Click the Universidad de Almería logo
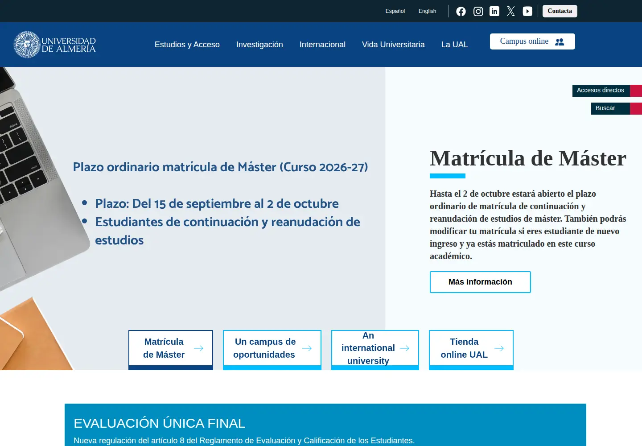This screenshot has width=642, height=446. tap(55, 45)
